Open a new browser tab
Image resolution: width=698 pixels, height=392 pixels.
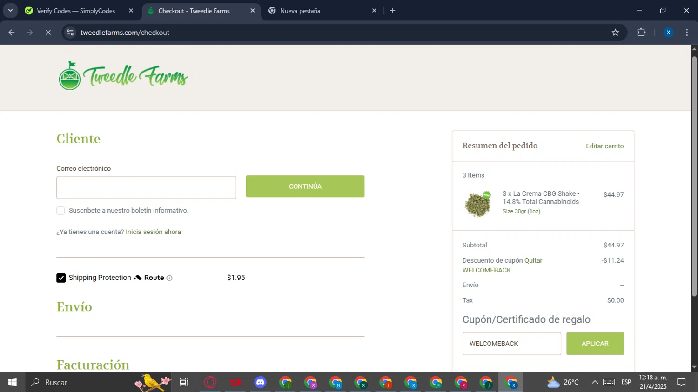click(x=393, y=11)
